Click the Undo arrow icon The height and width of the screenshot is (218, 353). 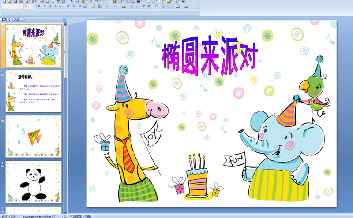tap(96, 1)
